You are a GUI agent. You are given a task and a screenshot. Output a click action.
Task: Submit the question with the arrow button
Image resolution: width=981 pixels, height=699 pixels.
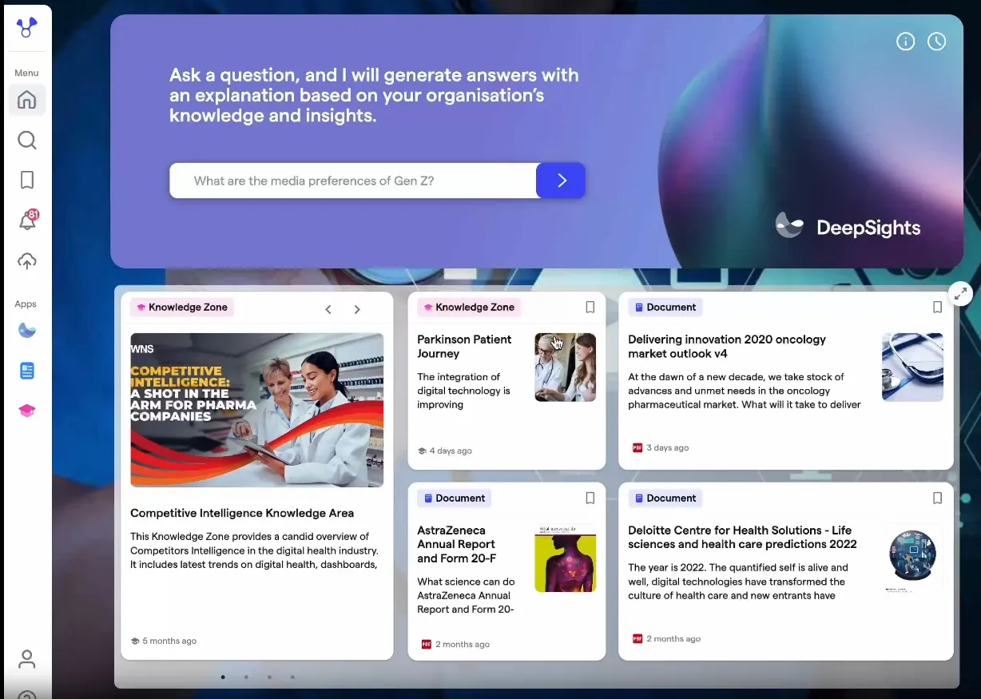click(x=561, y=181)
